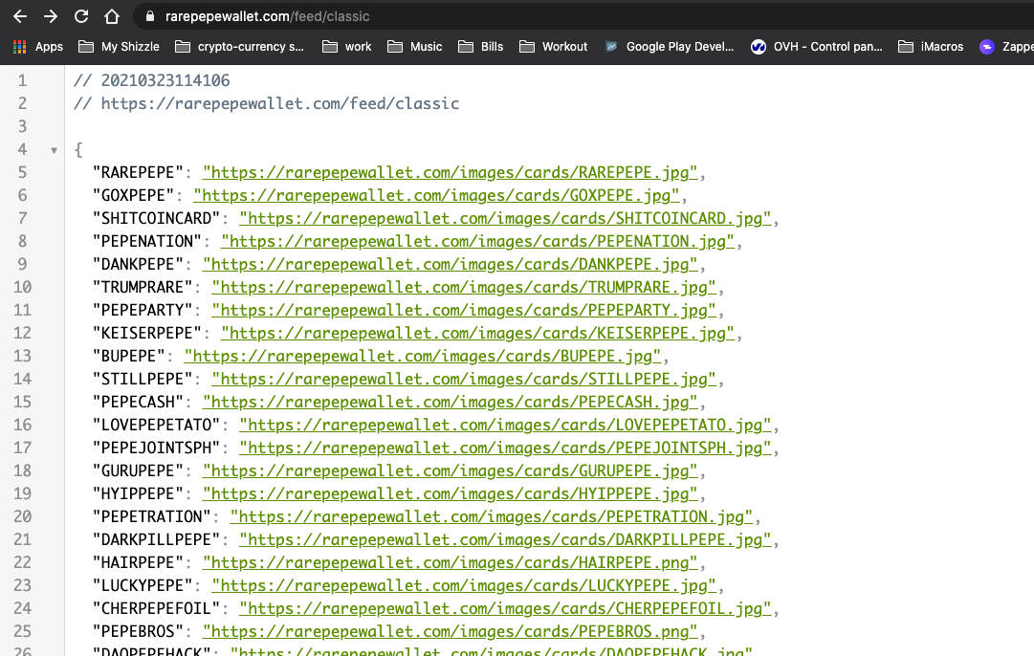Open the Workout bookmarks folder
Screen dimensions: 1034x656
[x=553, y=47]
